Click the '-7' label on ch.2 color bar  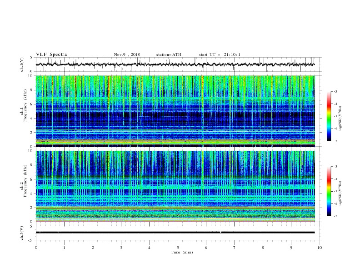pos(335,216)
